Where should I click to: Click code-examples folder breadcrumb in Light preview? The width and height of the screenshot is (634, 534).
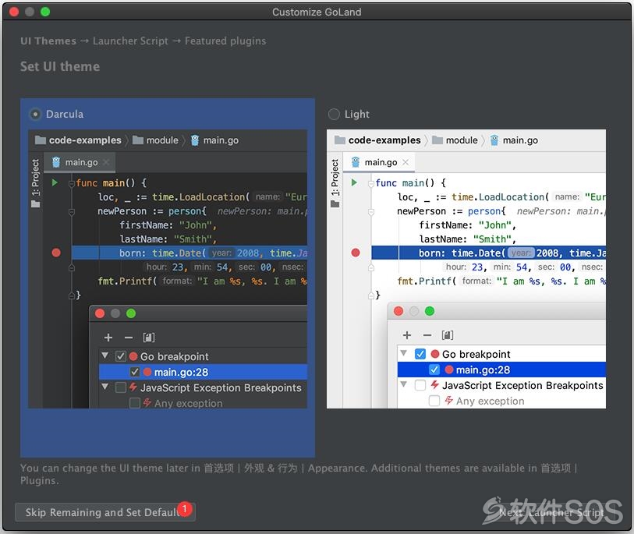377,140
